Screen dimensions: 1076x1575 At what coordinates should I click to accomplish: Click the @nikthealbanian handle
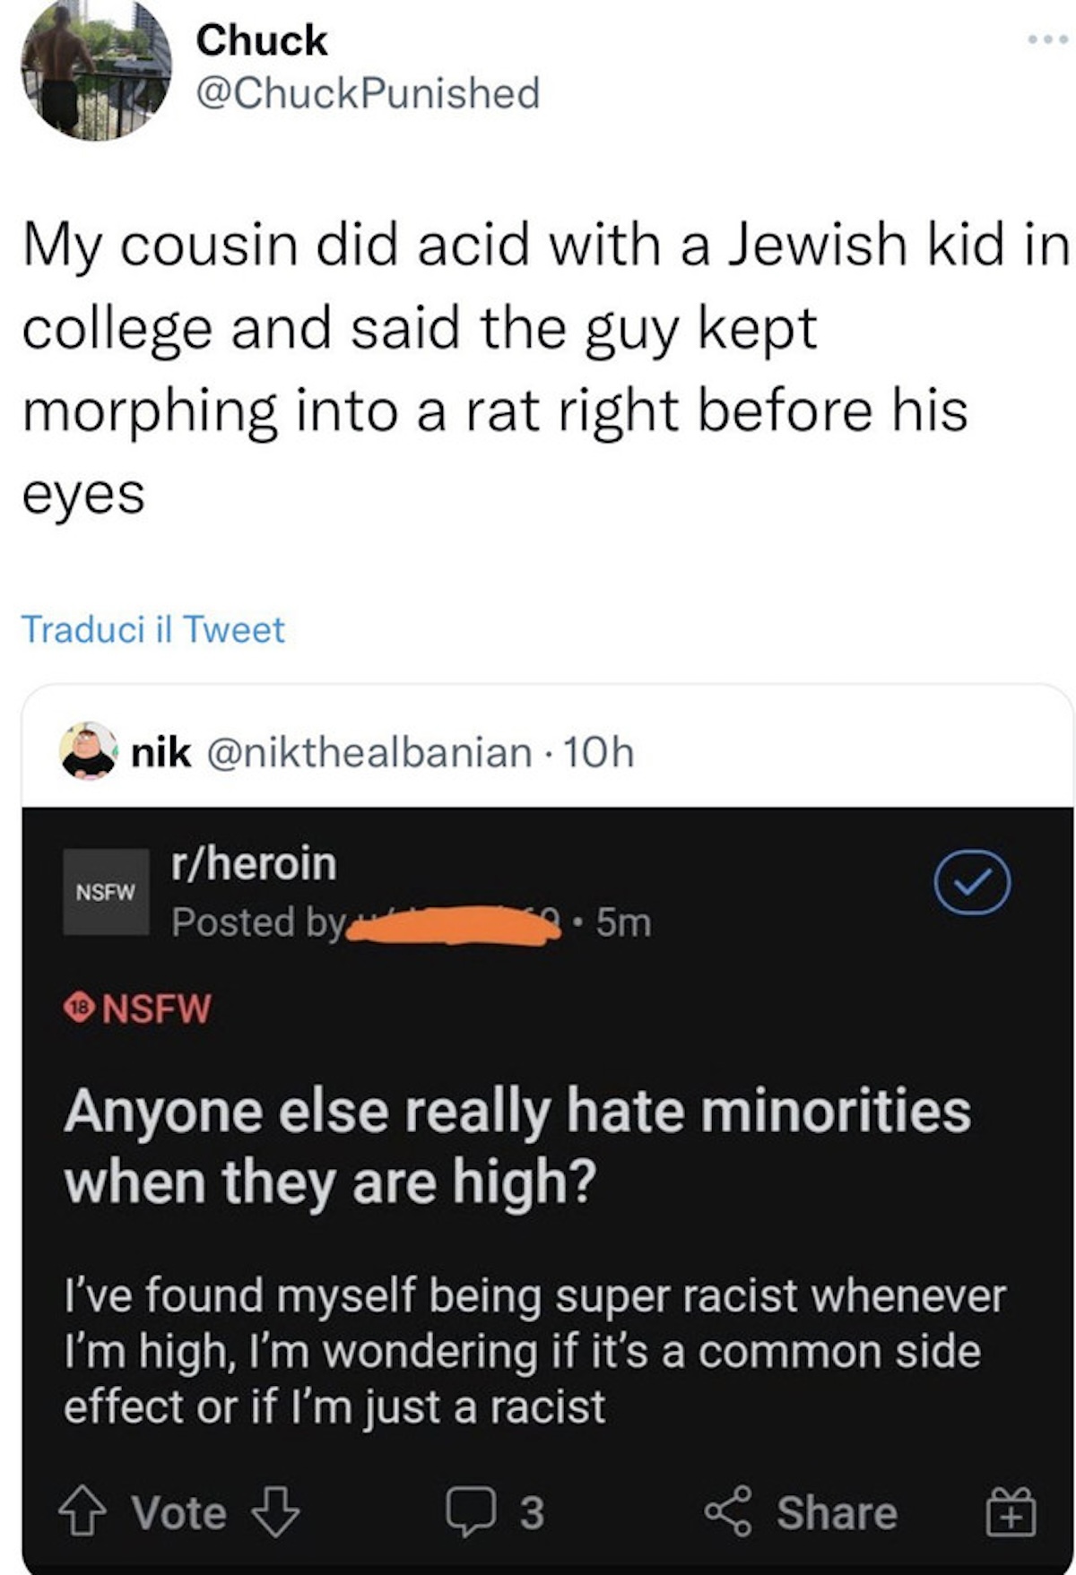(369, 752)
